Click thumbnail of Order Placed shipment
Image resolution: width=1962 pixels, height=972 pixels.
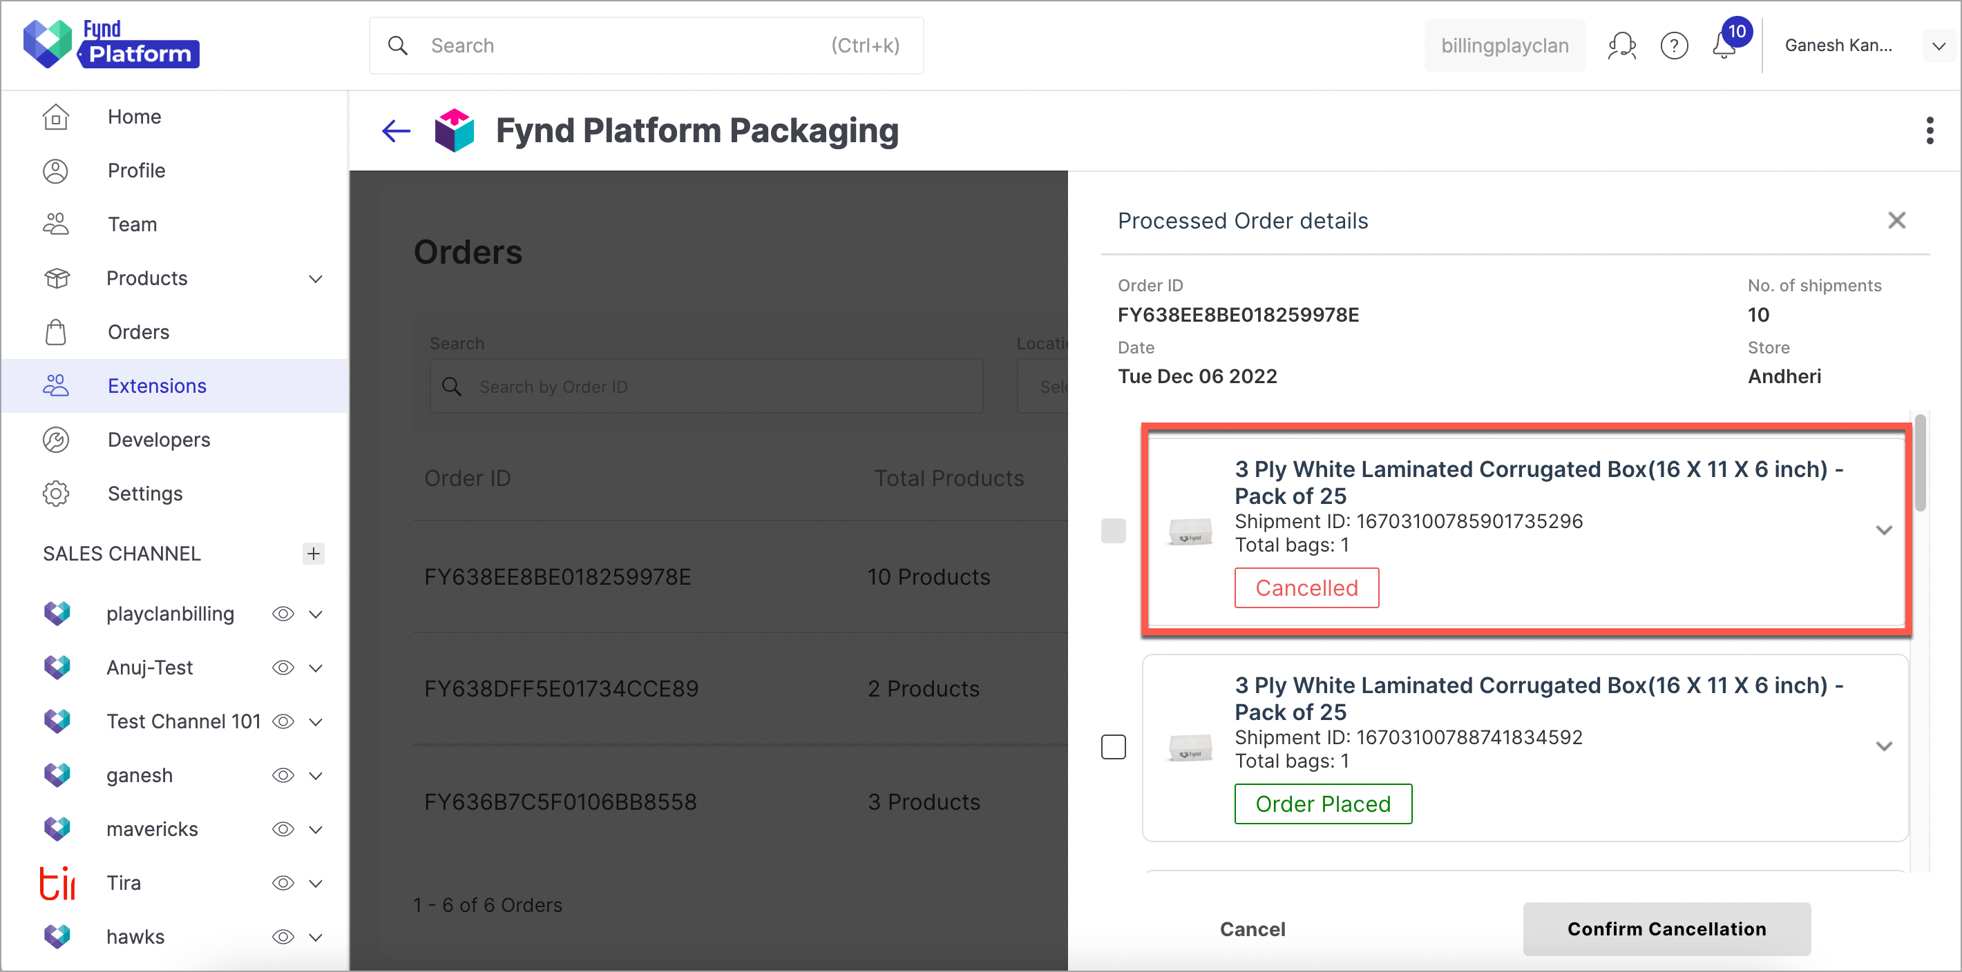(1190, 747)
